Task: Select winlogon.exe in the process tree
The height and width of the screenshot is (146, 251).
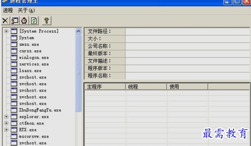Action: [x=34, y=58]
